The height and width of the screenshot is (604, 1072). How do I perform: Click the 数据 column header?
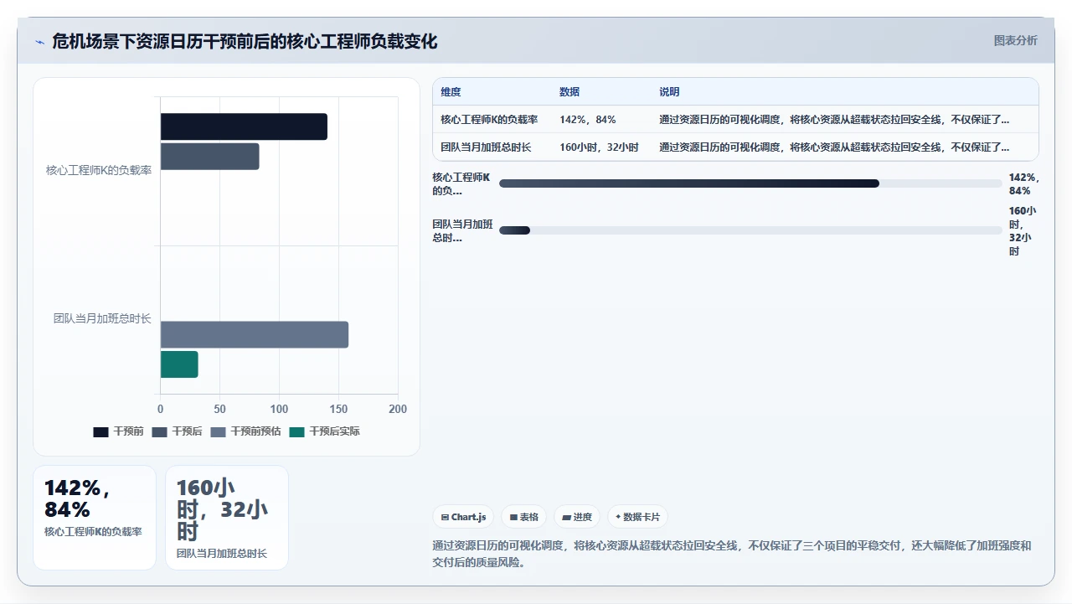pyautogui.click(x=569, y=92)
